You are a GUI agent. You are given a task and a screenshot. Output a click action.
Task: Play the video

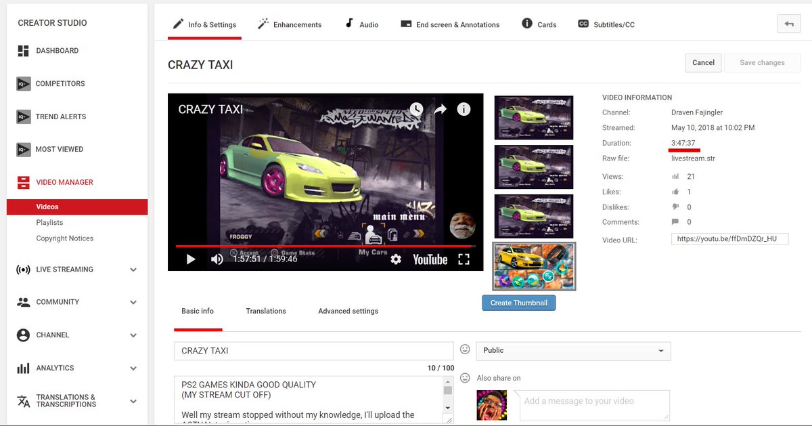click(x=191, y=259)
